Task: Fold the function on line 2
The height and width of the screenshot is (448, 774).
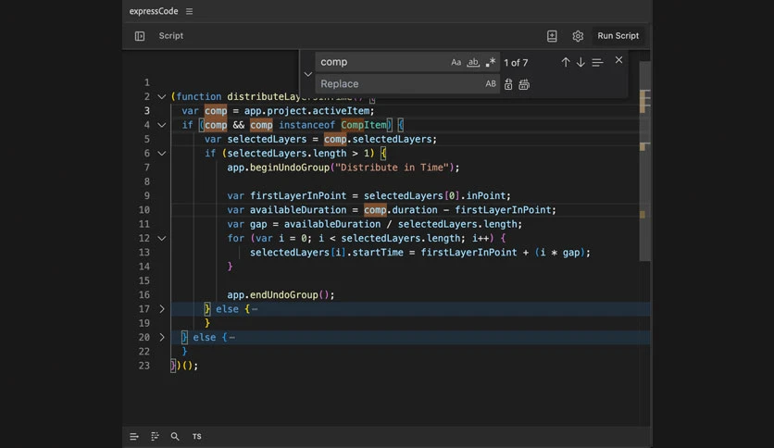Action: [x=161, y=96]
